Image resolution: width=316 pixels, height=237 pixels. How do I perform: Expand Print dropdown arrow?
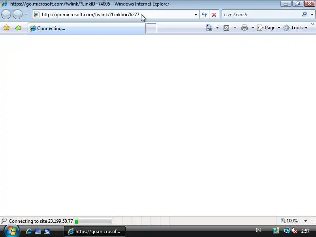[x=253, y=28]
